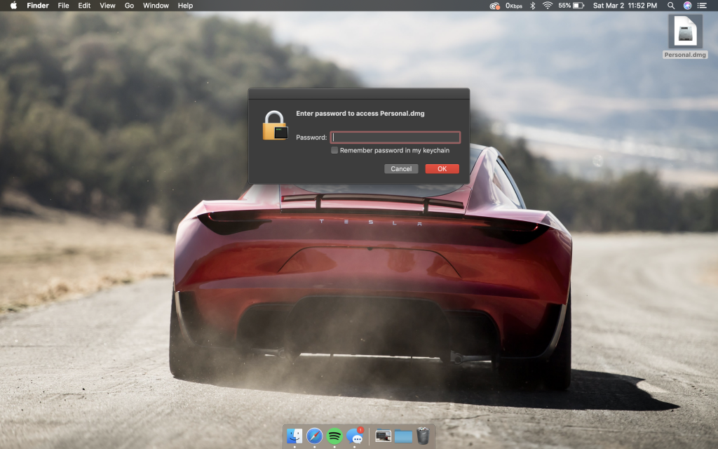Click the padlock icon in password dialog
The height and width of the screenshot is (449, 718).
pos(275,126)
